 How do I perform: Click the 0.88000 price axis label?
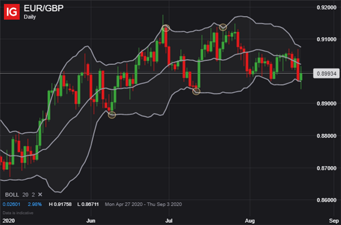[x=326, y=136]
